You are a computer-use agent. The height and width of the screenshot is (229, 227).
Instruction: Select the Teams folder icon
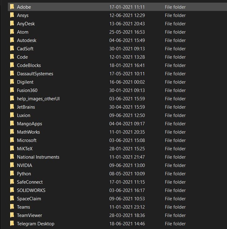12,207
